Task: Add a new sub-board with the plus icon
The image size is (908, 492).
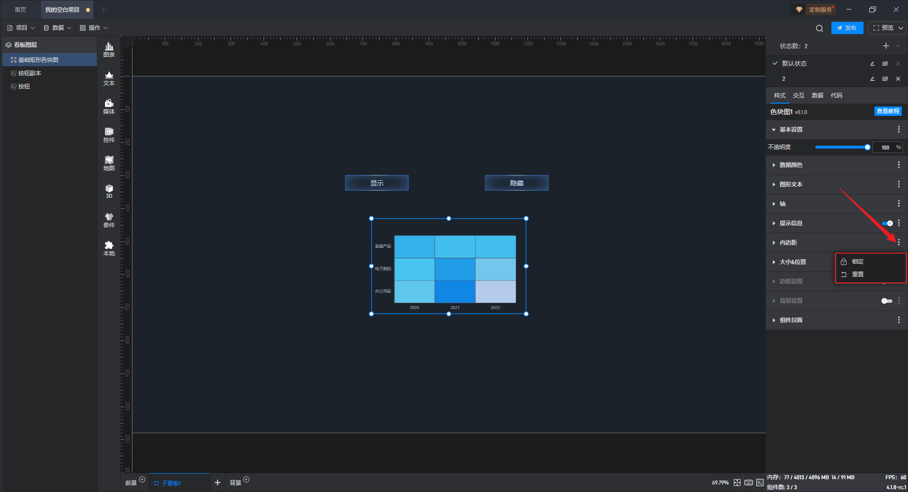Action: tap(217, 483)
